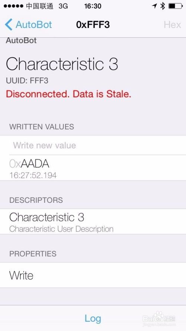
Task: Tap the signal strength dots
Action: [13, 6]
